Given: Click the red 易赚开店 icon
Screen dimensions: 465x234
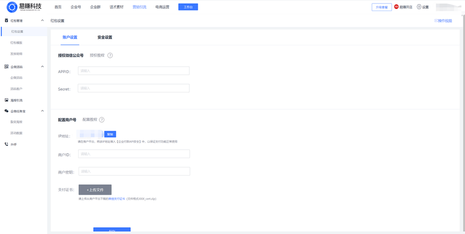Looking at the screenshot, I should [396, 7].
